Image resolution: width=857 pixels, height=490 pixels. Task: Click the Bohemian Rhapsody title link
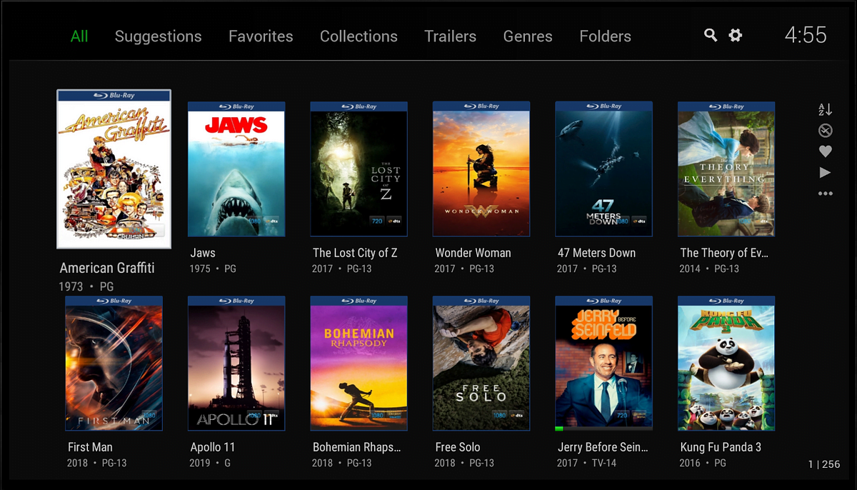click(x=356, y=447)
